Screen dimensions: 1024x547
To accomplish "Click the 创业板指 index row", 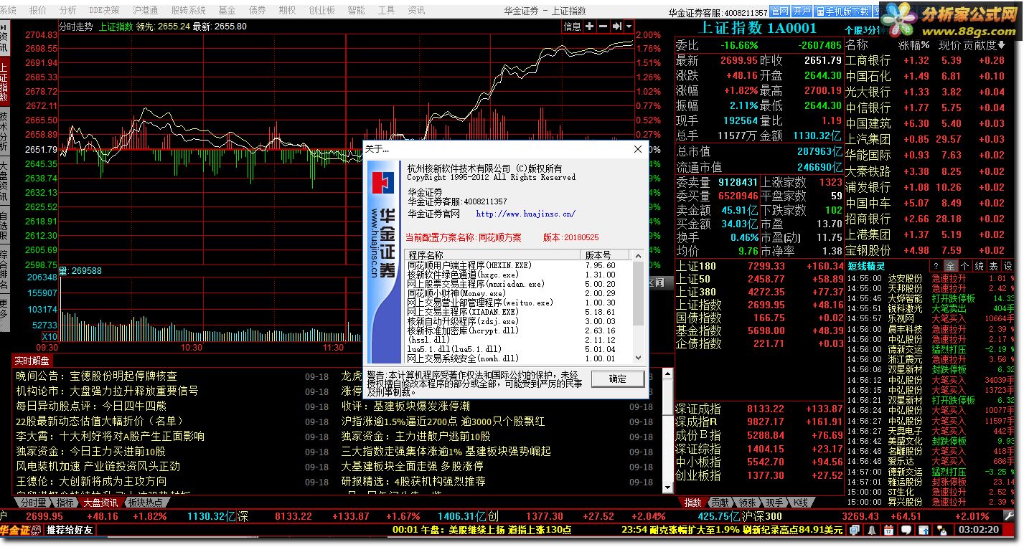I will pyautogui.click(x=760, y=475).
